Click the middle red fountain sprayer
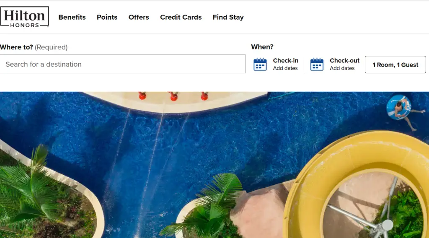Image resolution: width=429 pixels, height=238 pixels. click(174, 96)
